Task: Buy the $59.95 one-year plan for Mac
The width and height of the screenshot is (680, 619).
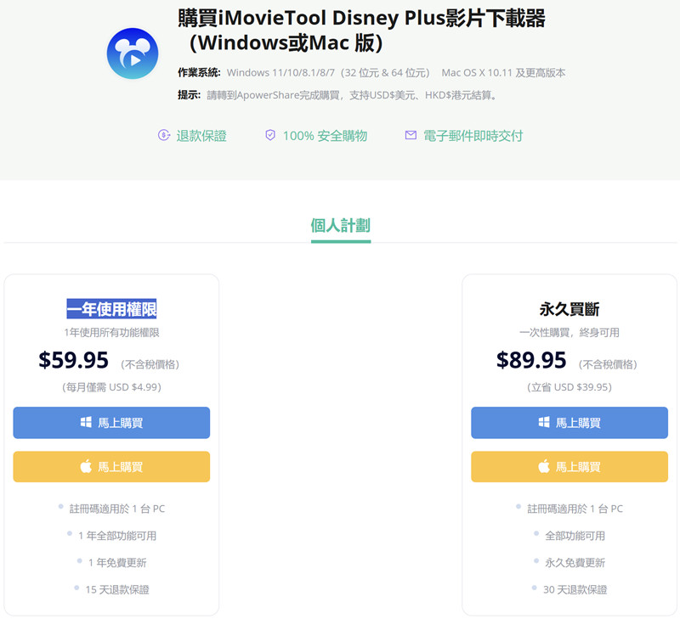Action: (x=111, y=467)
